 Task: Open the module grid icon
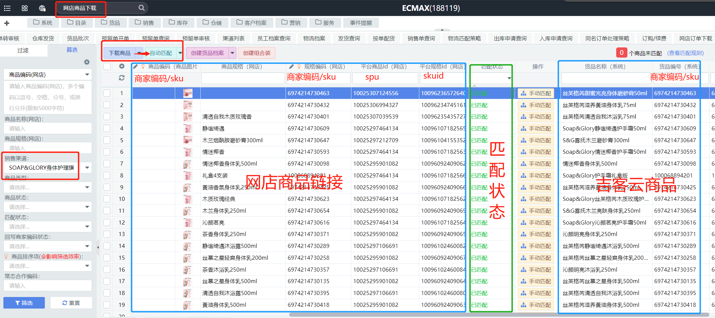pos(25,8)
